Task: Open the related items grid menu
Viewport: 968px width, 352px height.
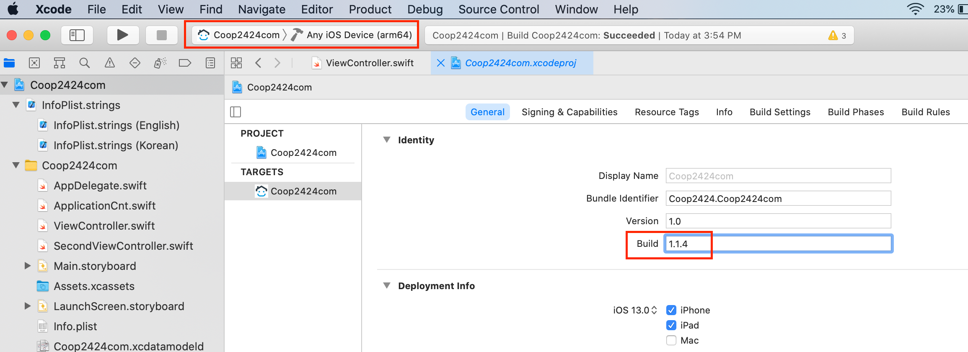Action: click(236, 63)
